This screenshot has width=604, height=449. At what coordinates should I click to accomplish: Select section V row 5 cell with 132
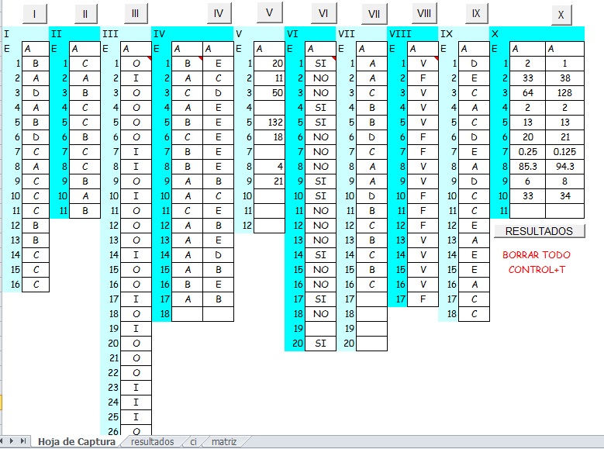click(x=269, y=123)
